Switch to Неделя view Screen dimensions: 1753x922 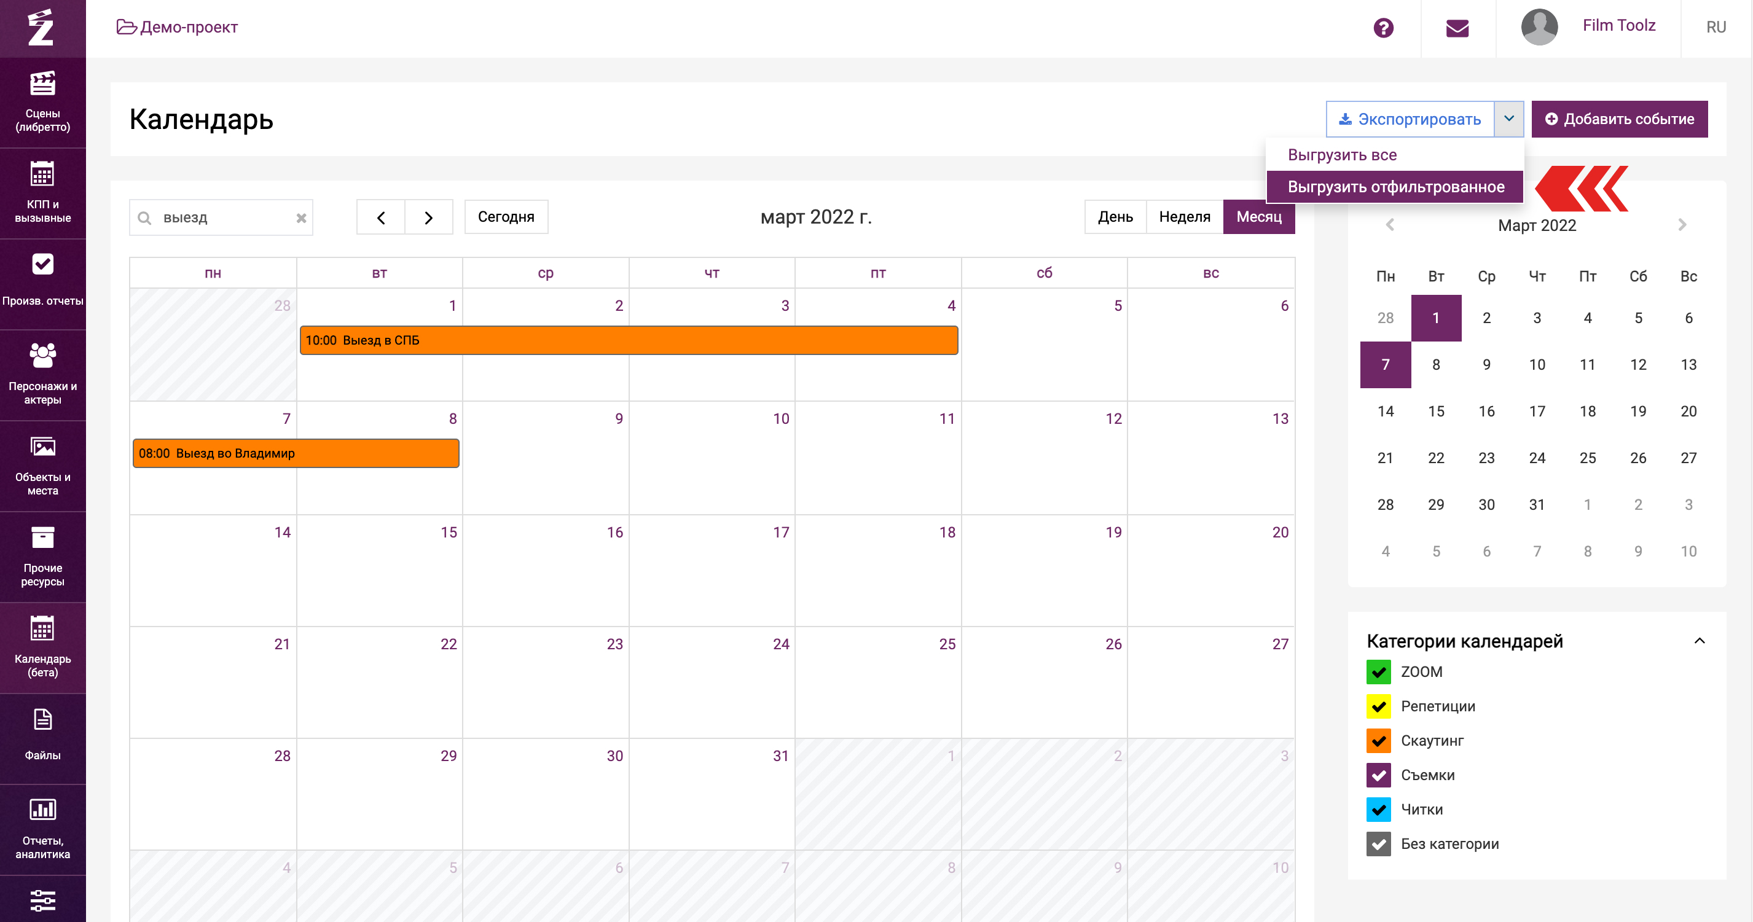(x=1184, y=217)
